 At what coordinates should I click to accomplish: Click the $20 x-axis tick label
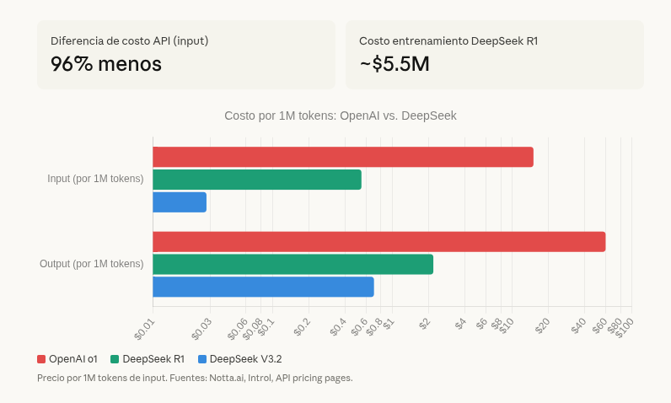pos(542,325)
